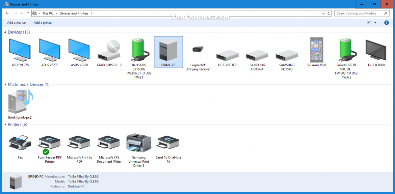Click the Search Devices and Printers field

359,14
